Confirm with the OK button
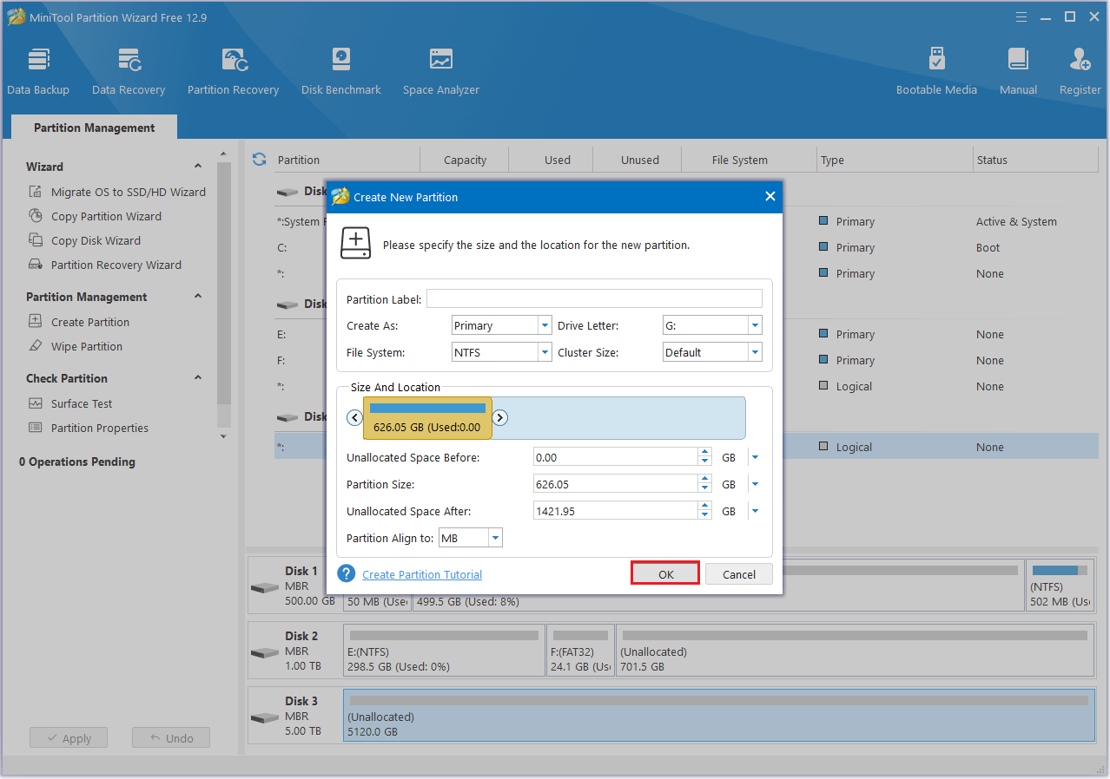 pos(664,573)
